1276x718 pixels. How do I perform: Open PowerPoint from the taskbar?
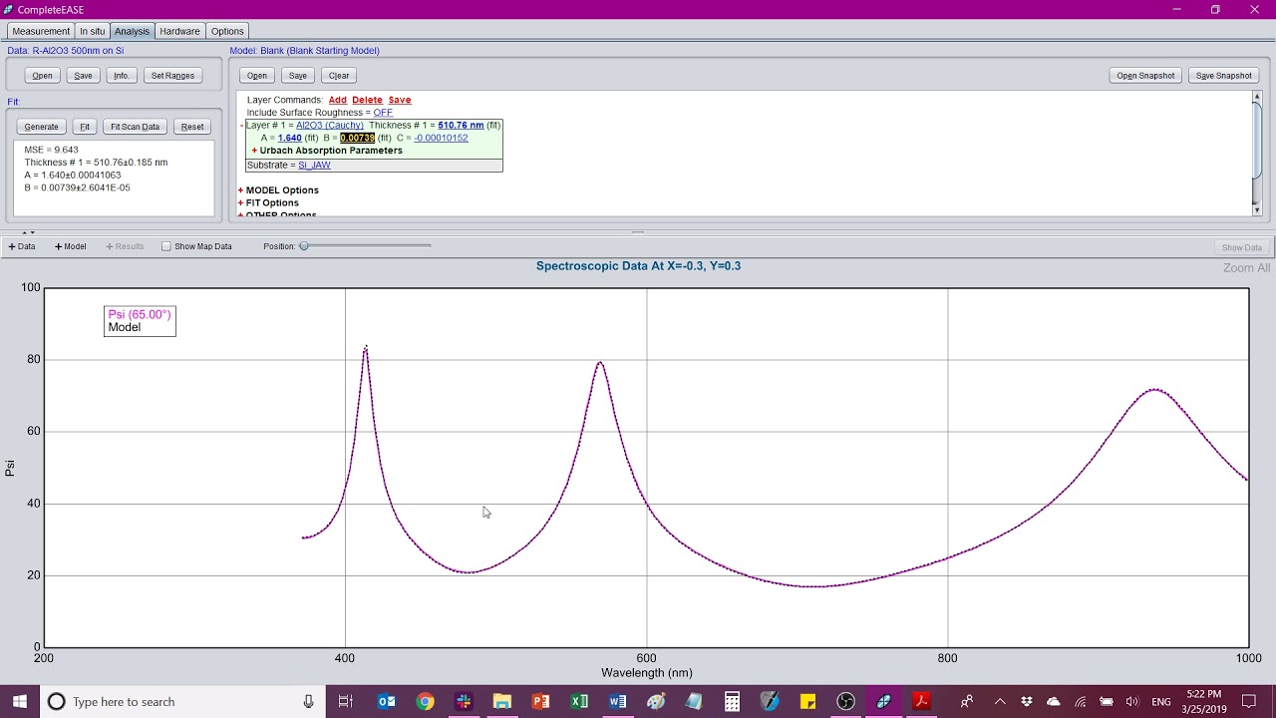(x=540, y=702)
